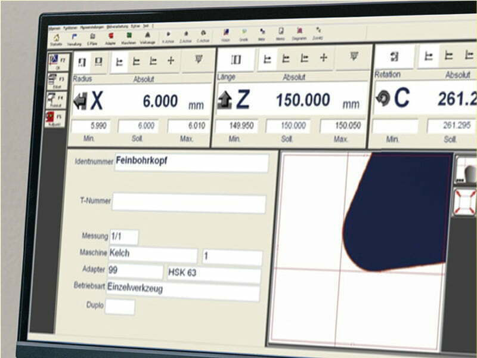Toggle the crosshair button in Z panel
Screen dimensions: 477x358
click(324, 58)
